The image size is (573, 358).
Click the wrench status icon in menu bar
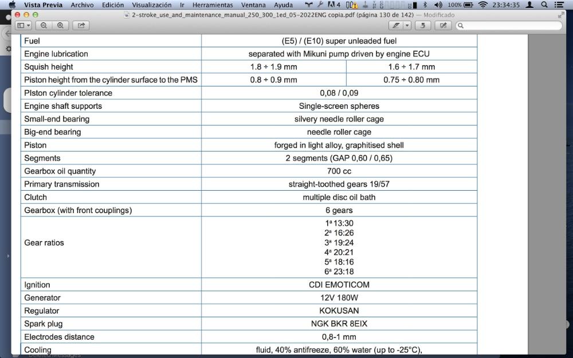point(320,5)
